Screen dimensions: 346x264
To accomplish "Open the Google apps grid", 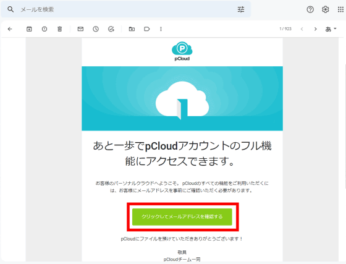I will pyautogui.click(x=340, y=9).
